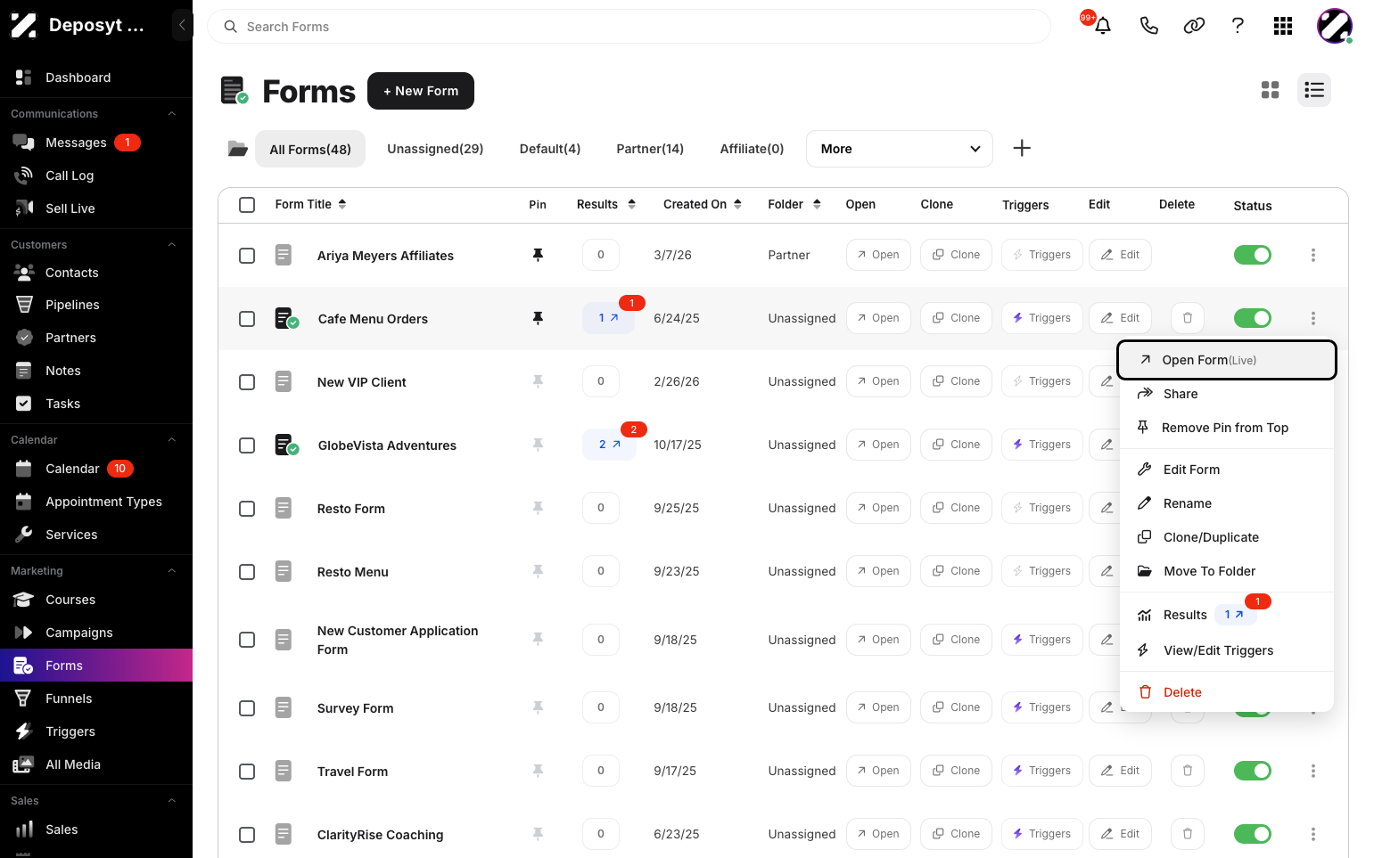
Task: Open the link icon in header
Action: [1194, 26]
